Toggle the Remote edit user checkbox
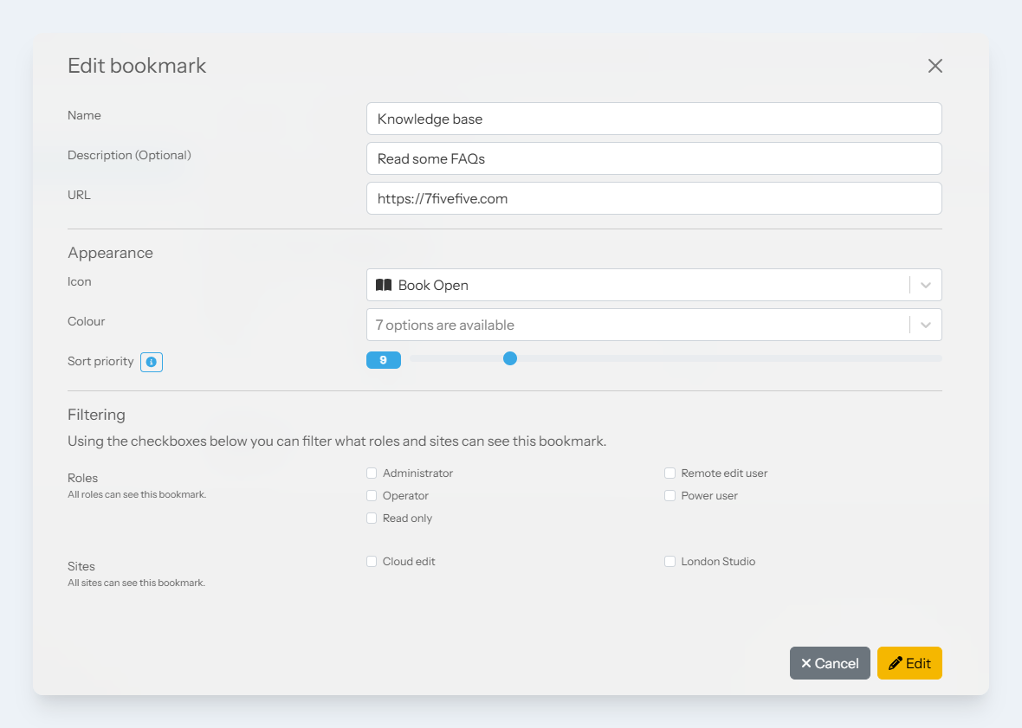 [669, 474]
